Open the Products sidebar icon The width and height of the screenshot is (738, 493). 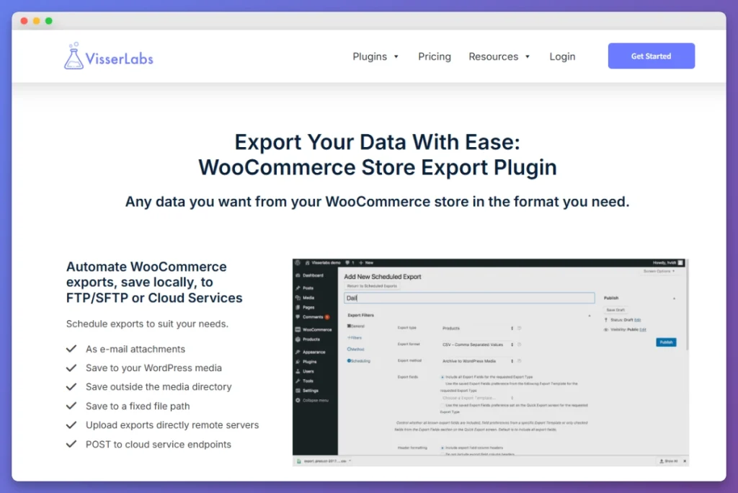click(311, 339)
